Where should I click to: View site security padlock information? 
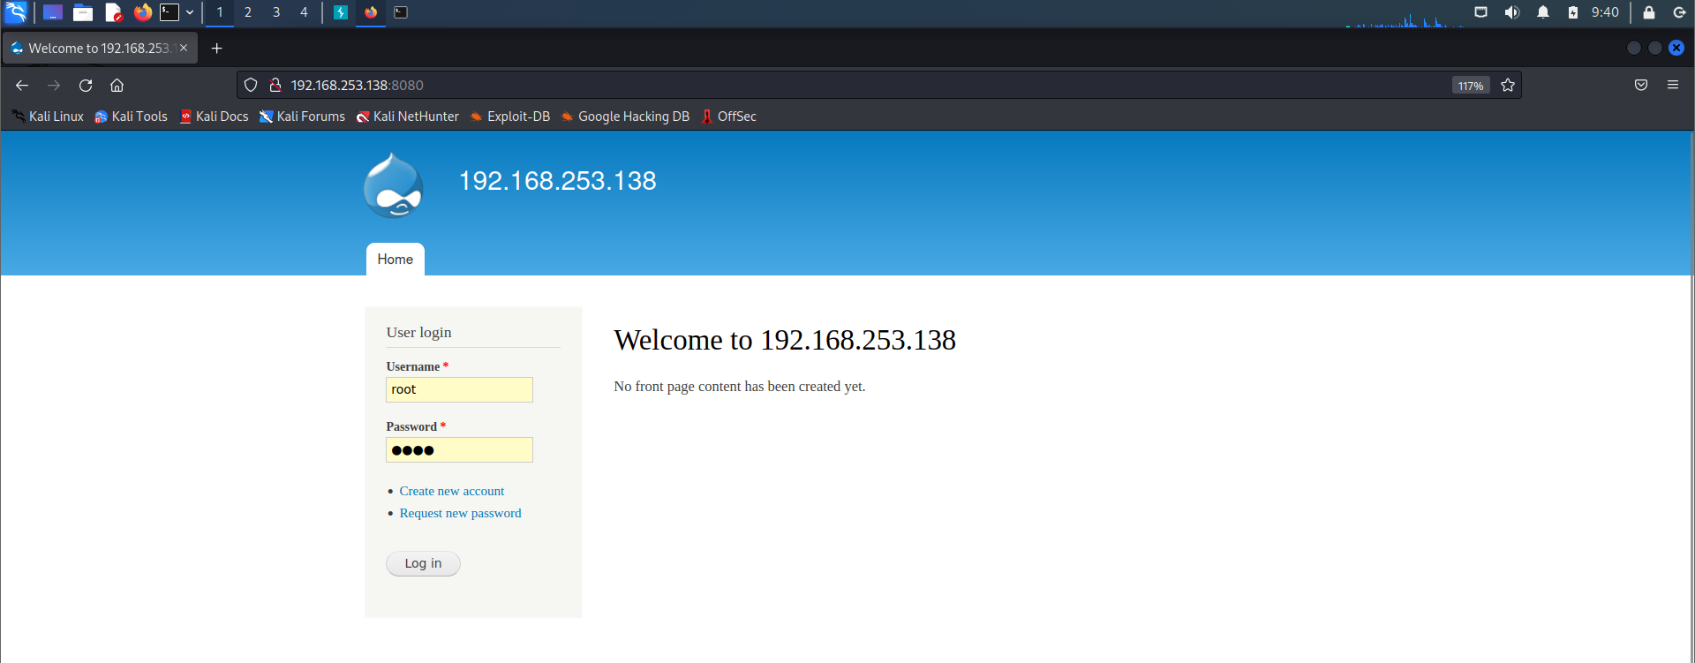coord(275,86)
